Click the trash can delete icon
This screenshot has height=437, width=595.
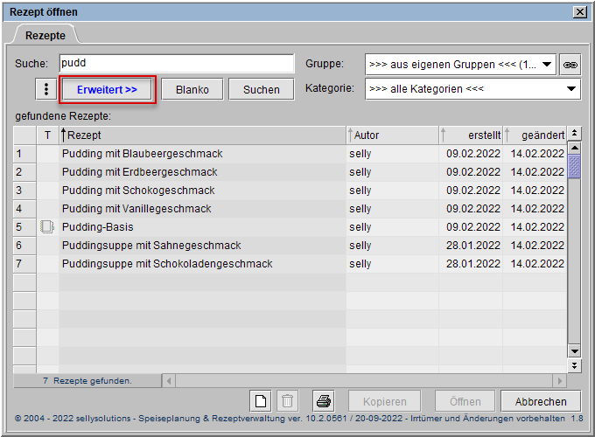(287, 401)
